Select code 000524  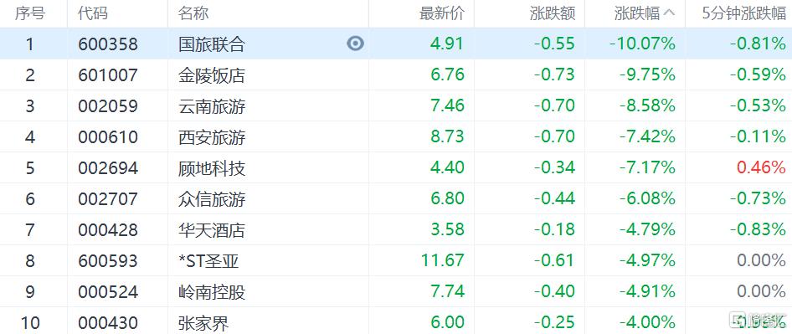(x=108, y=291)
